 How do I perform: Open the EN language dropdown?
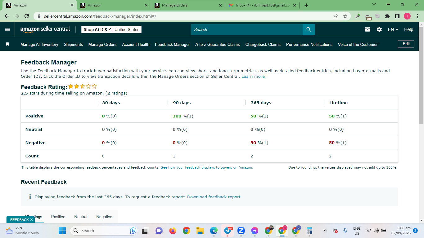[x=393, y=29]
